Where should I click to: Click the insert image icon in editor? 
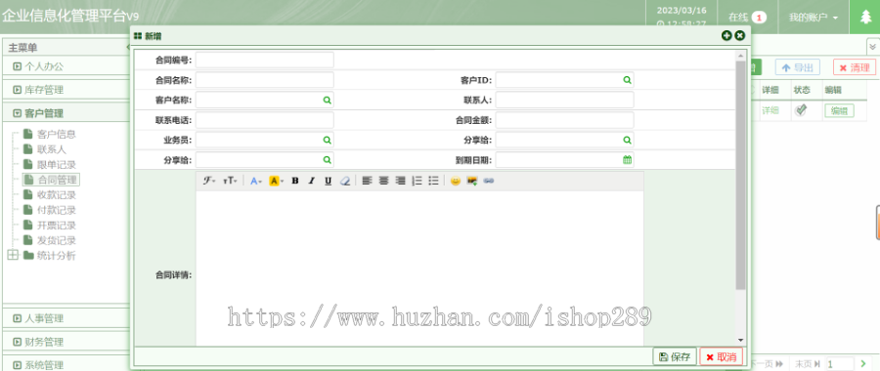[472, 181]
